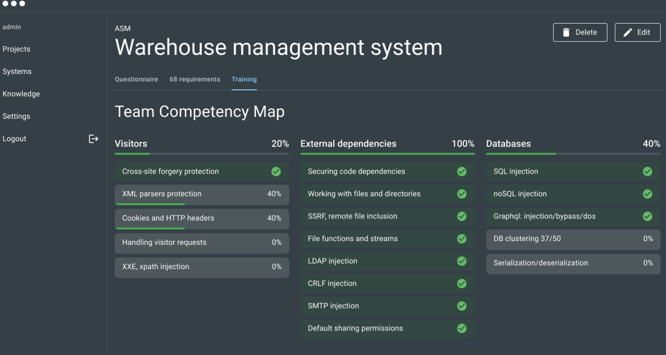Click checkmark icon beside LDAP injection
Viewport: 666px width, 355px height.
(x=462, y=261)
